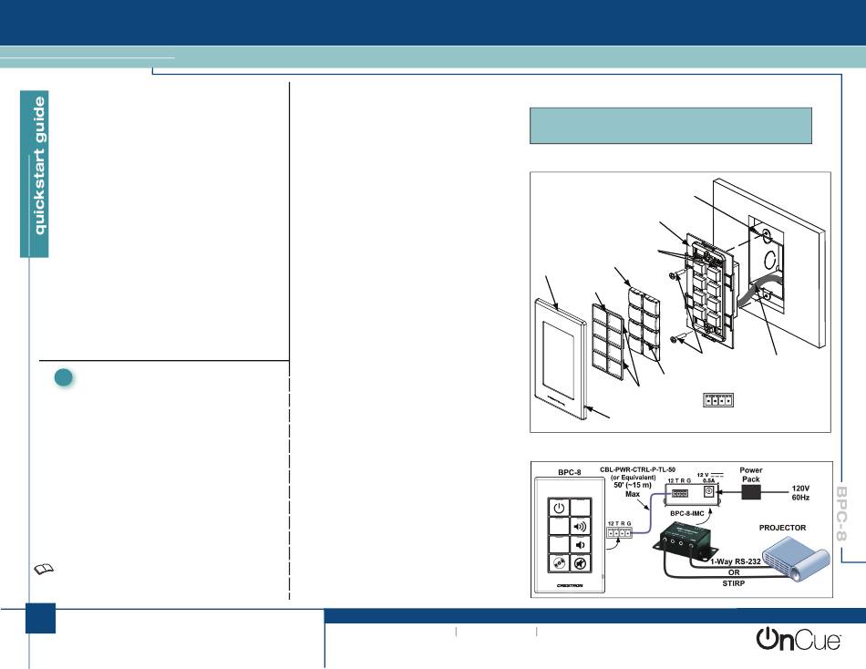Click the teal step bullet circle

pyautogui.click(x=64, y=377)
